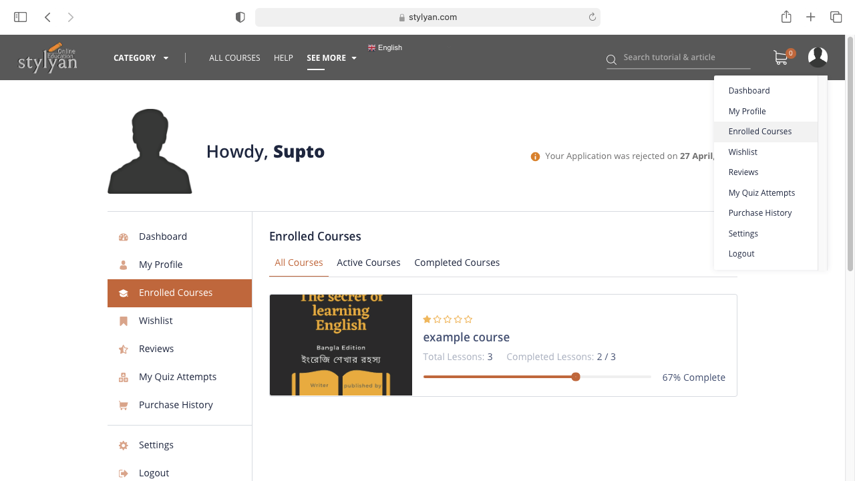Click the Enrolled Courses graduation cap icon

[123, 293]
